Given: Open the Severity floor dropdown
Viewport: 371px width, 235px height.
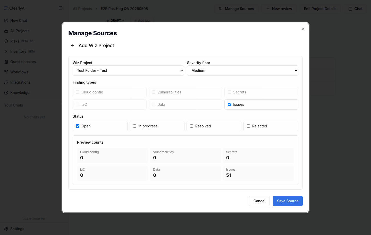Looking at the screenshot, I should click(243, 71).
